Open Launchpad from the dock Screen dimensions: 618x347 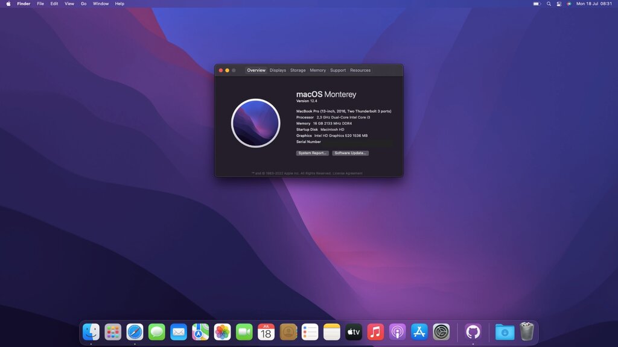(x=113, y=331)
